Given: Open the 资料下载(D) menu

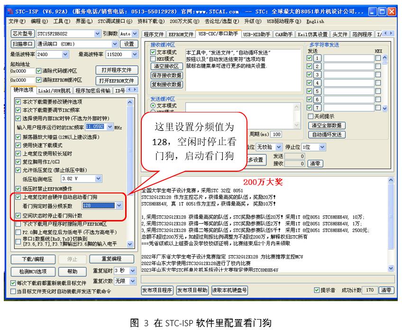Looking at the screenshot, I should pyautogui.click(x=151, y=21).
